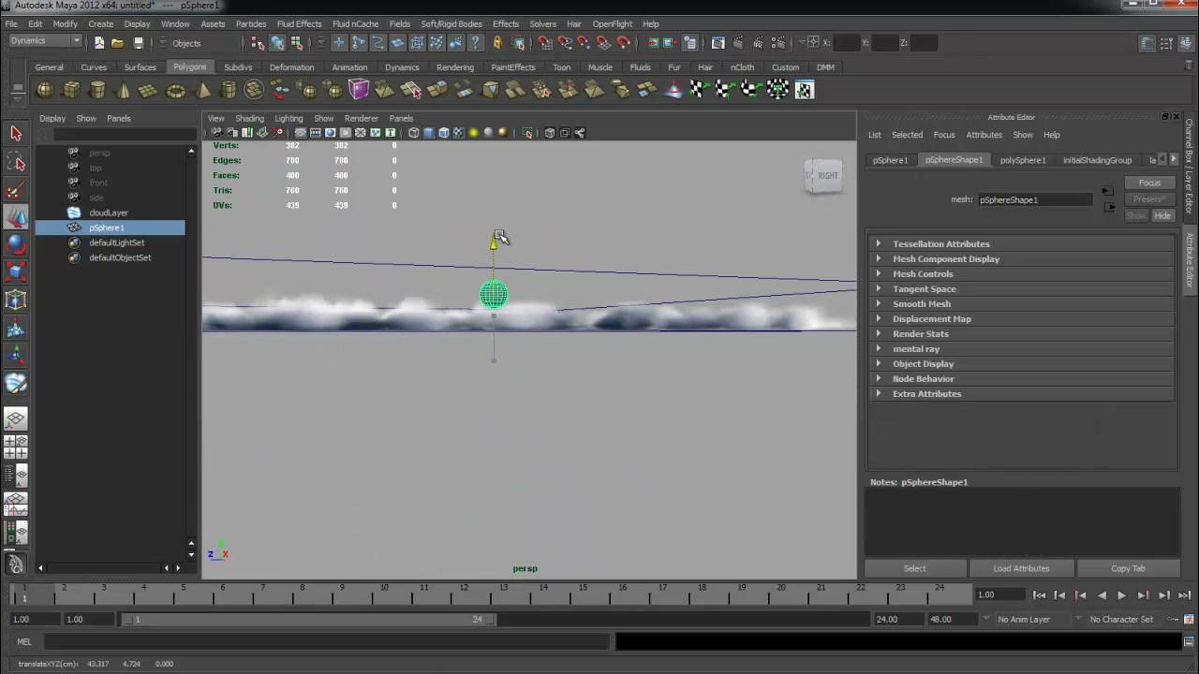Open the Shading menu in viewport
Viewport: 1199px width, 674px height.
[x=249, y=118]
